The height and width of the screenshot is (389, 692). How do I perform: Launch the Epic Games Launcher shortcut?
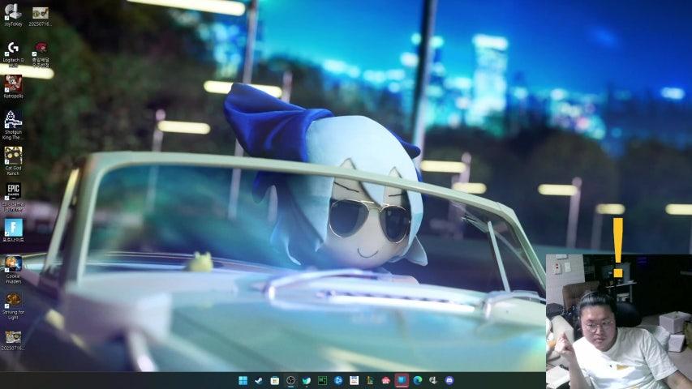(x=13, y=198)
